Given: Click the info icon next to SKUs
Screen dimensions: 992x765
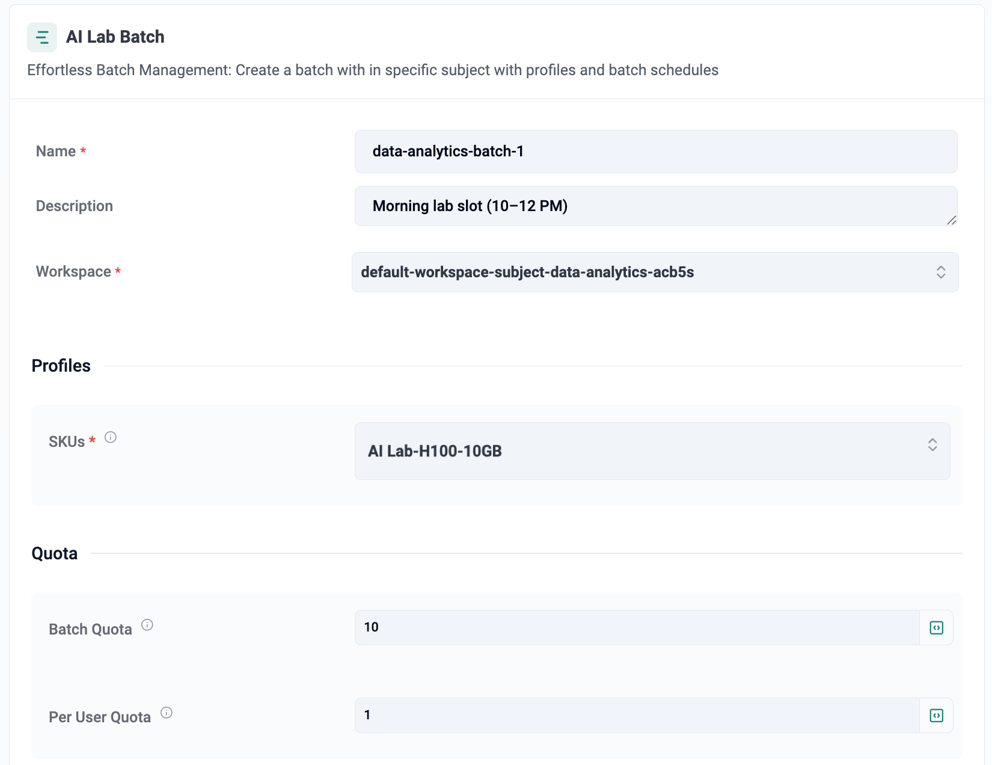Looking at the screenshot, I should tap(111, 437).
